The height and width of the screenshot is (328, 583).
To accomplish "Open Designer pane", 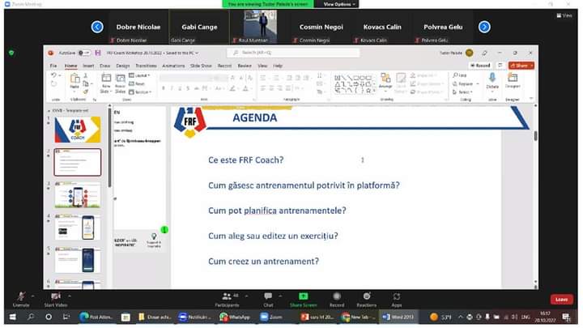I will point(513,81).
